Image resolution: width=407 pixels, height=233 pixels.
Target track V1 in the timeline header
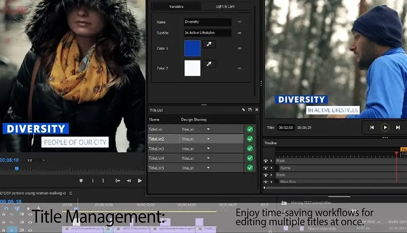[12, 230]
